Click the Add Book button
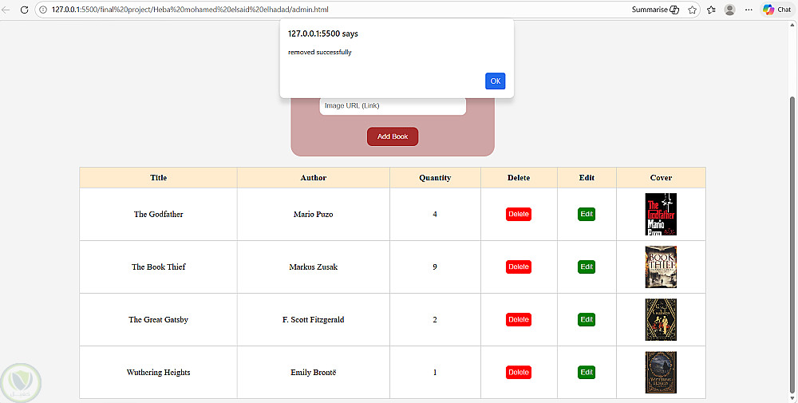798x403 pixels. [393, 136]
